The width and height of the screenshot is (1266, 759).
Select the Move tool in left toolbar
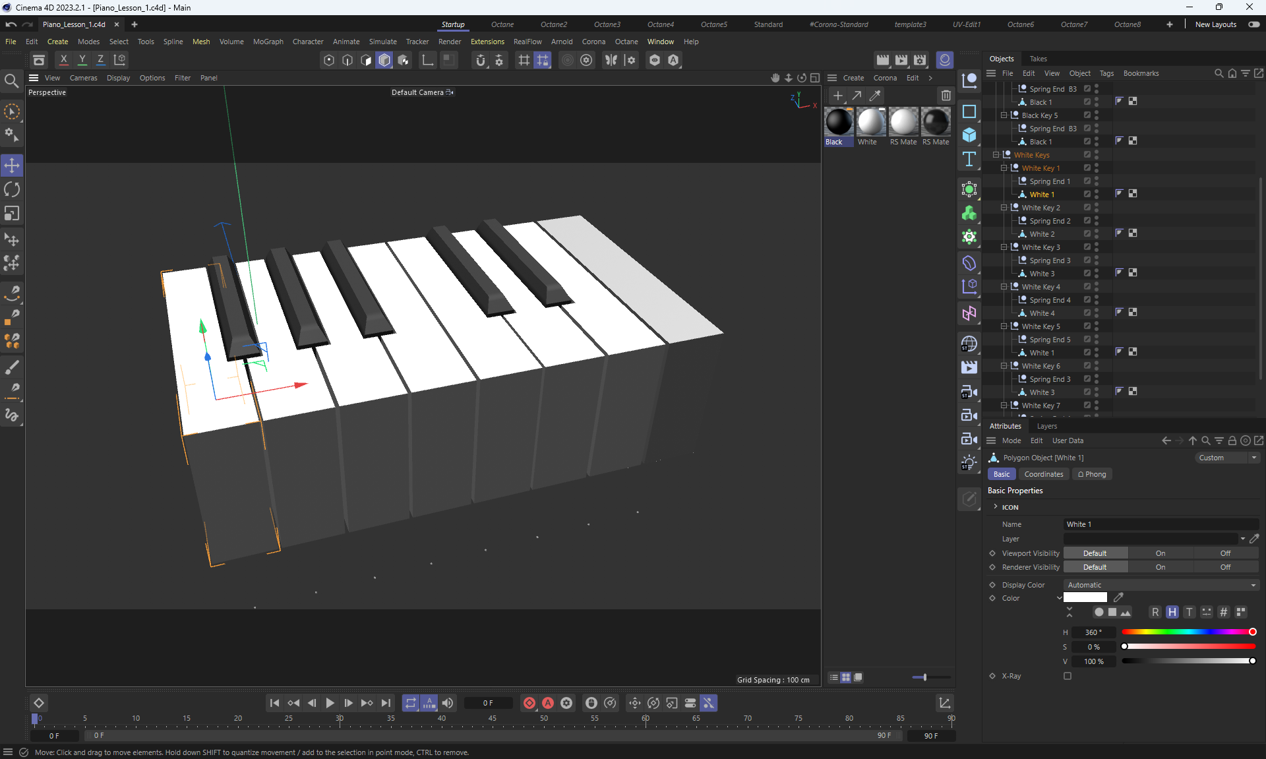point(12,165)
